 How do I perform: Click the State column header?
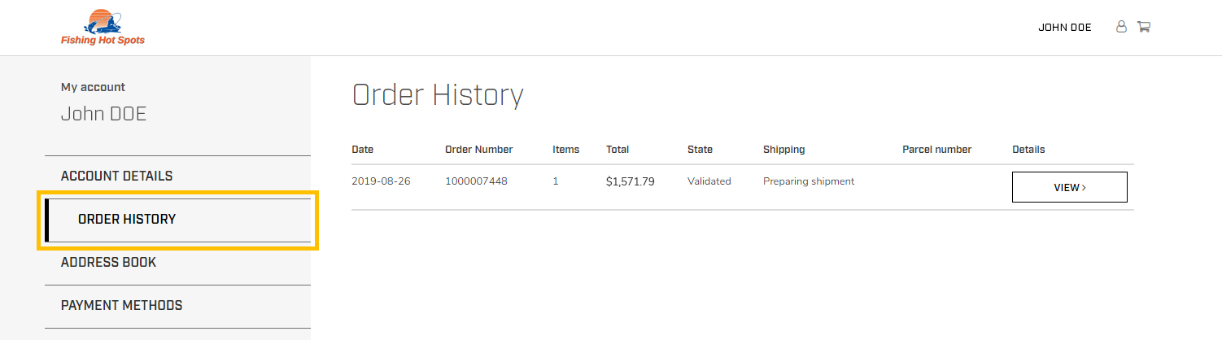[x=700, y=150]
